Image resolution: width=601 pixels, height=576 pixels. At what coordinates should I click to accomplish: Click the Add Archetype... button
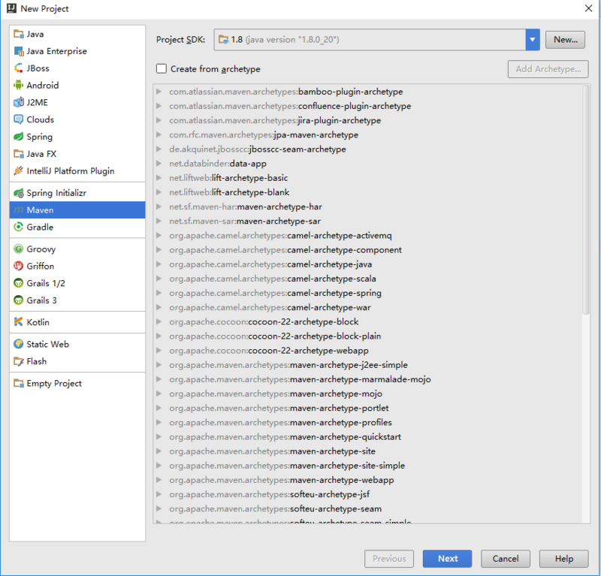548,69
